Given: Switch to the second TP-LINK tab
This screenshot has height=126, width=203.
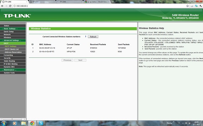Looking at the screenshot, I should [x=42, y=2].
